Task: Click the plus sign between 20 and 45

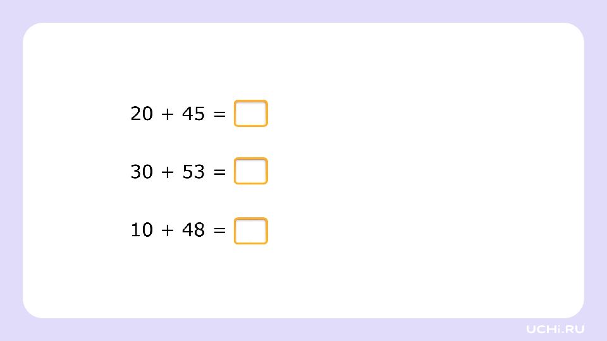Action: point(167,114)
